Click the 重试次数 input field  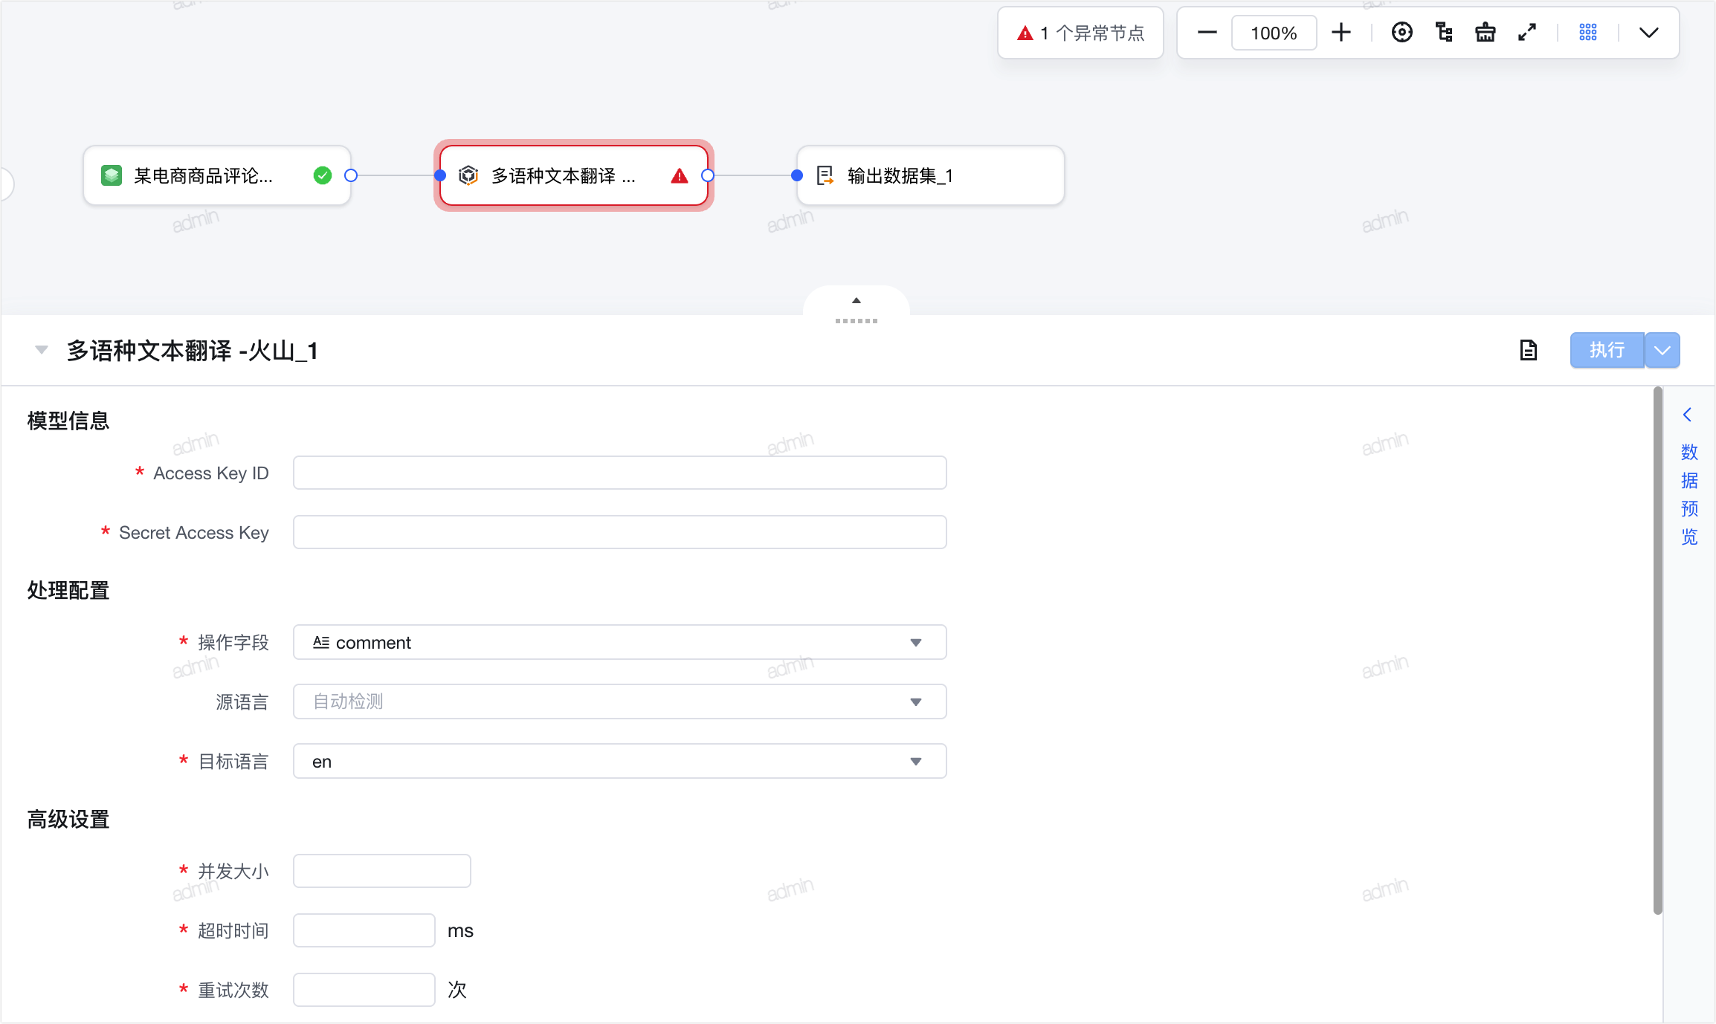(364, 990)
